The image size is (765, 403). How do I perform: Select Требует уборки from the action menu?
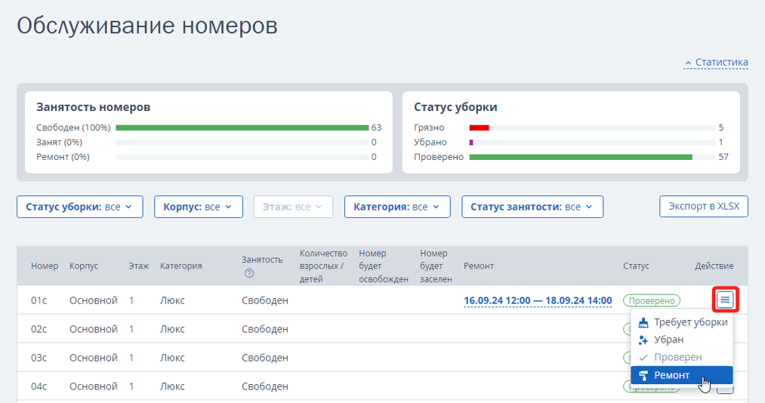682,322
